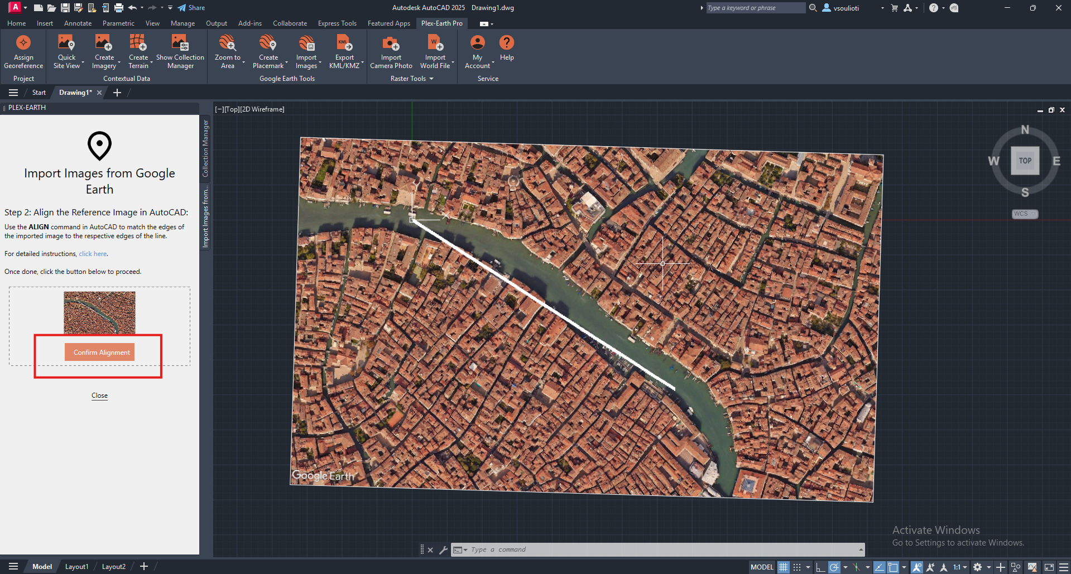
Task: Toggle the drawing grid display
Action: 784,567
